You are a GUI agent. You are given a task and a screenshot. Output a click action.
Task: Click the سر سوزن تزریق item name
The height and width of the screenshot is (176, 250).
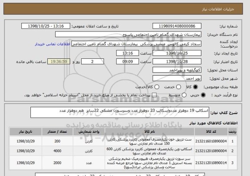150,163
